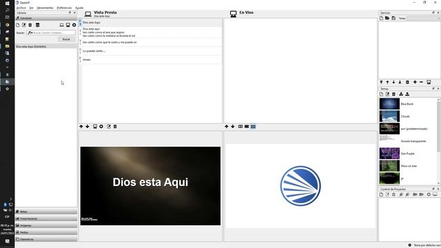This screenshot has height=248, width=441.
Task: Open the Preferencias menu
Action: (64, 8)
